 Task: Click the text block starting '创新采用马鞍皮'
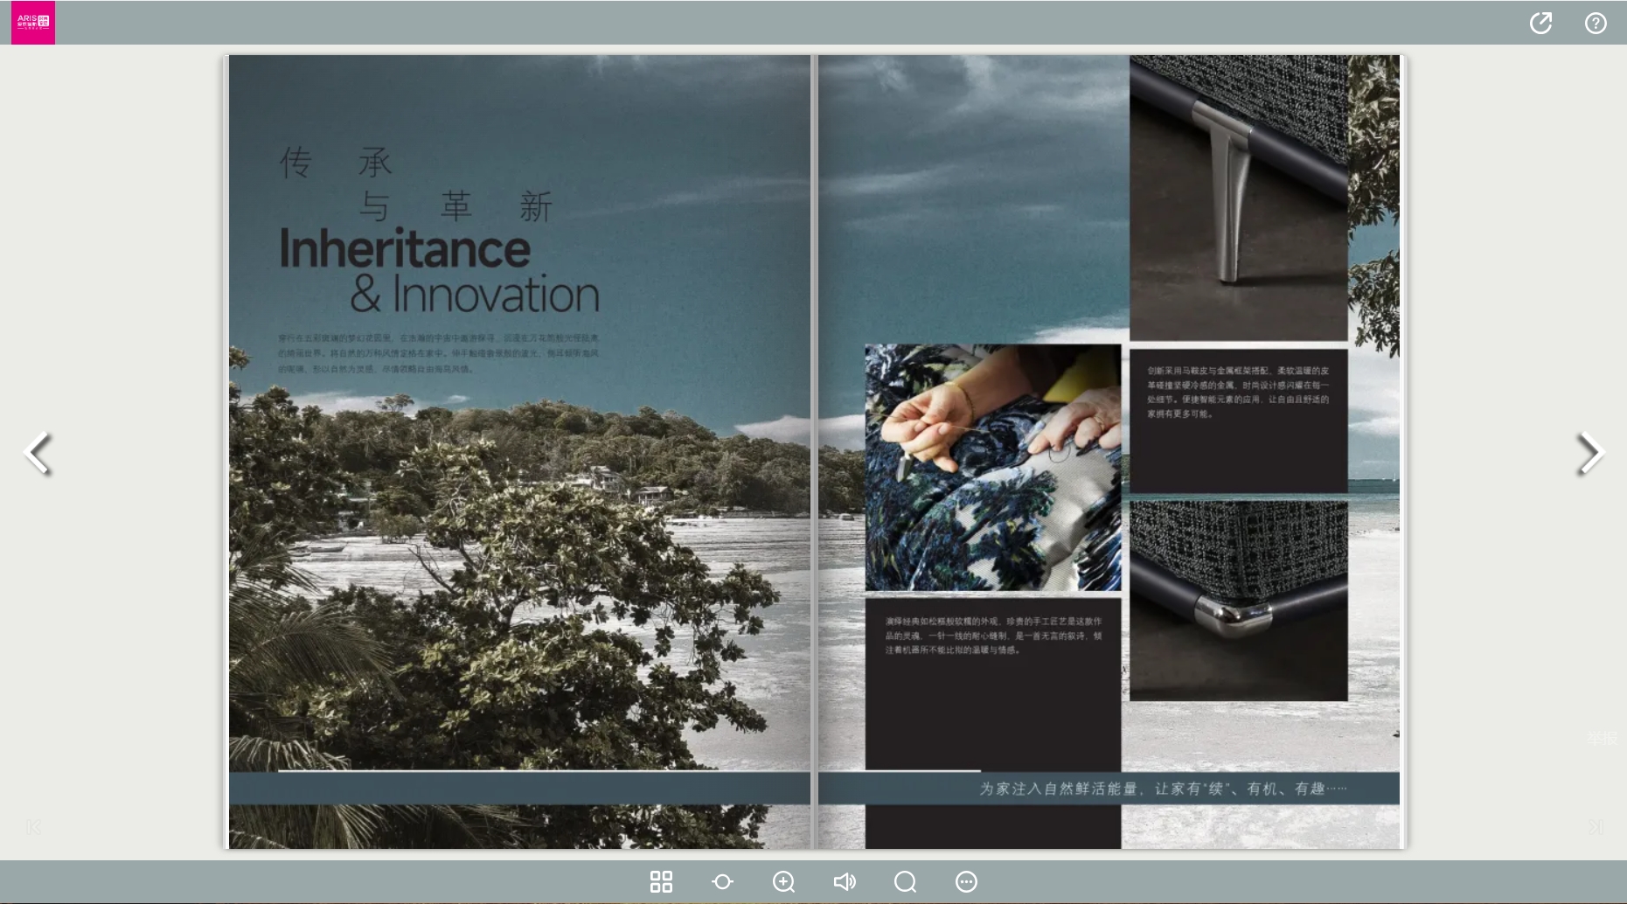point(1238,392)
